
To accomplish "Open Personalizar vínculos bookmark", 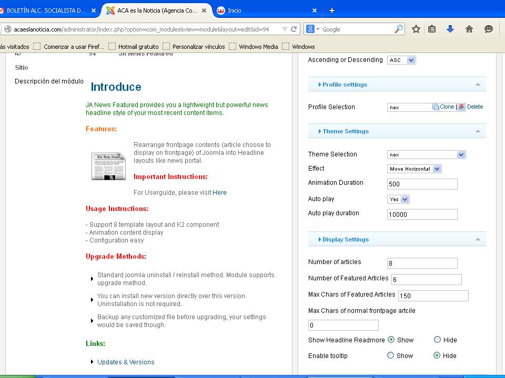I will [194, 47].
